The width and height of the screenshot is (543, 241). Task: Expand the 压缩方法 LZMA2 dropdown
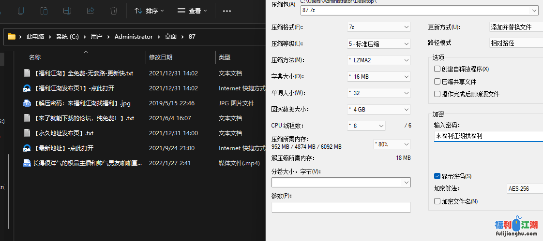(x=378, y=60)
